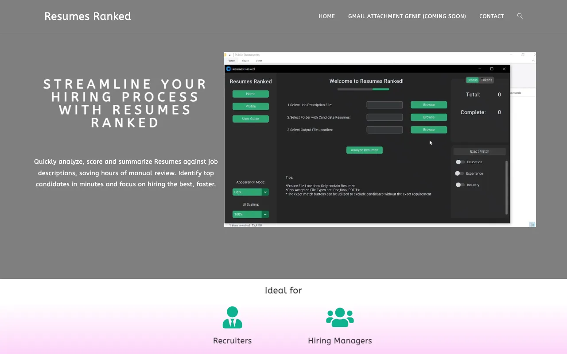This screenshot has width=567, height=354.
Task: Click the Hiring Managers label
Action: [x=340, y=341]
